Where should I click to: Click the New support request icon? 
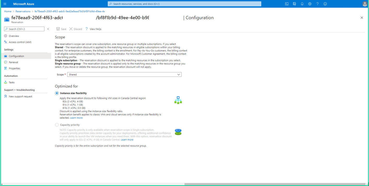pyautogui.click(x=5, y=97)
